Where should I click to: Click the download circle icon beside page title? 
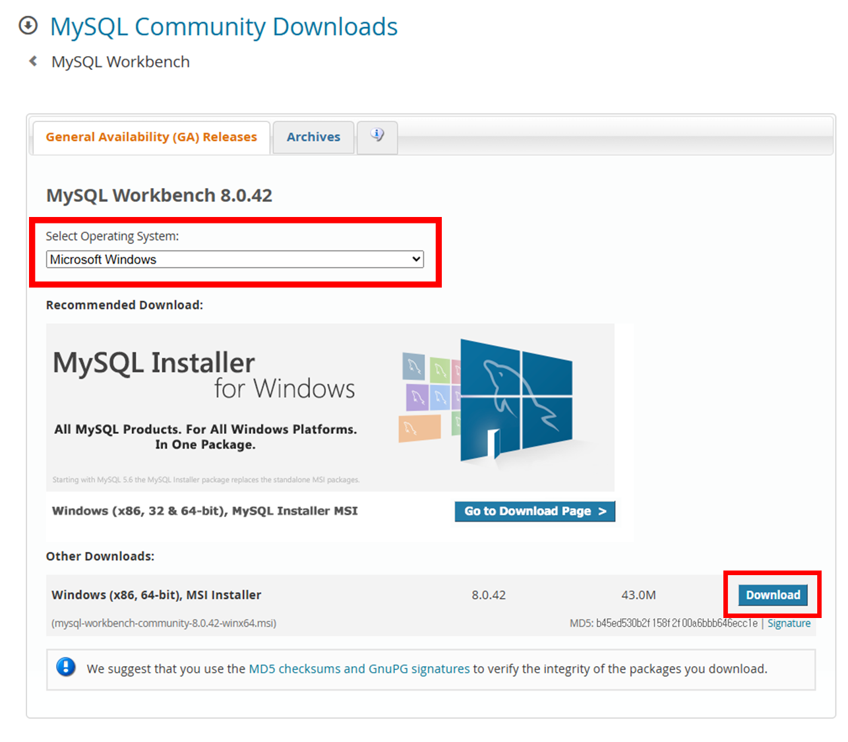click(x=28, y=26)
